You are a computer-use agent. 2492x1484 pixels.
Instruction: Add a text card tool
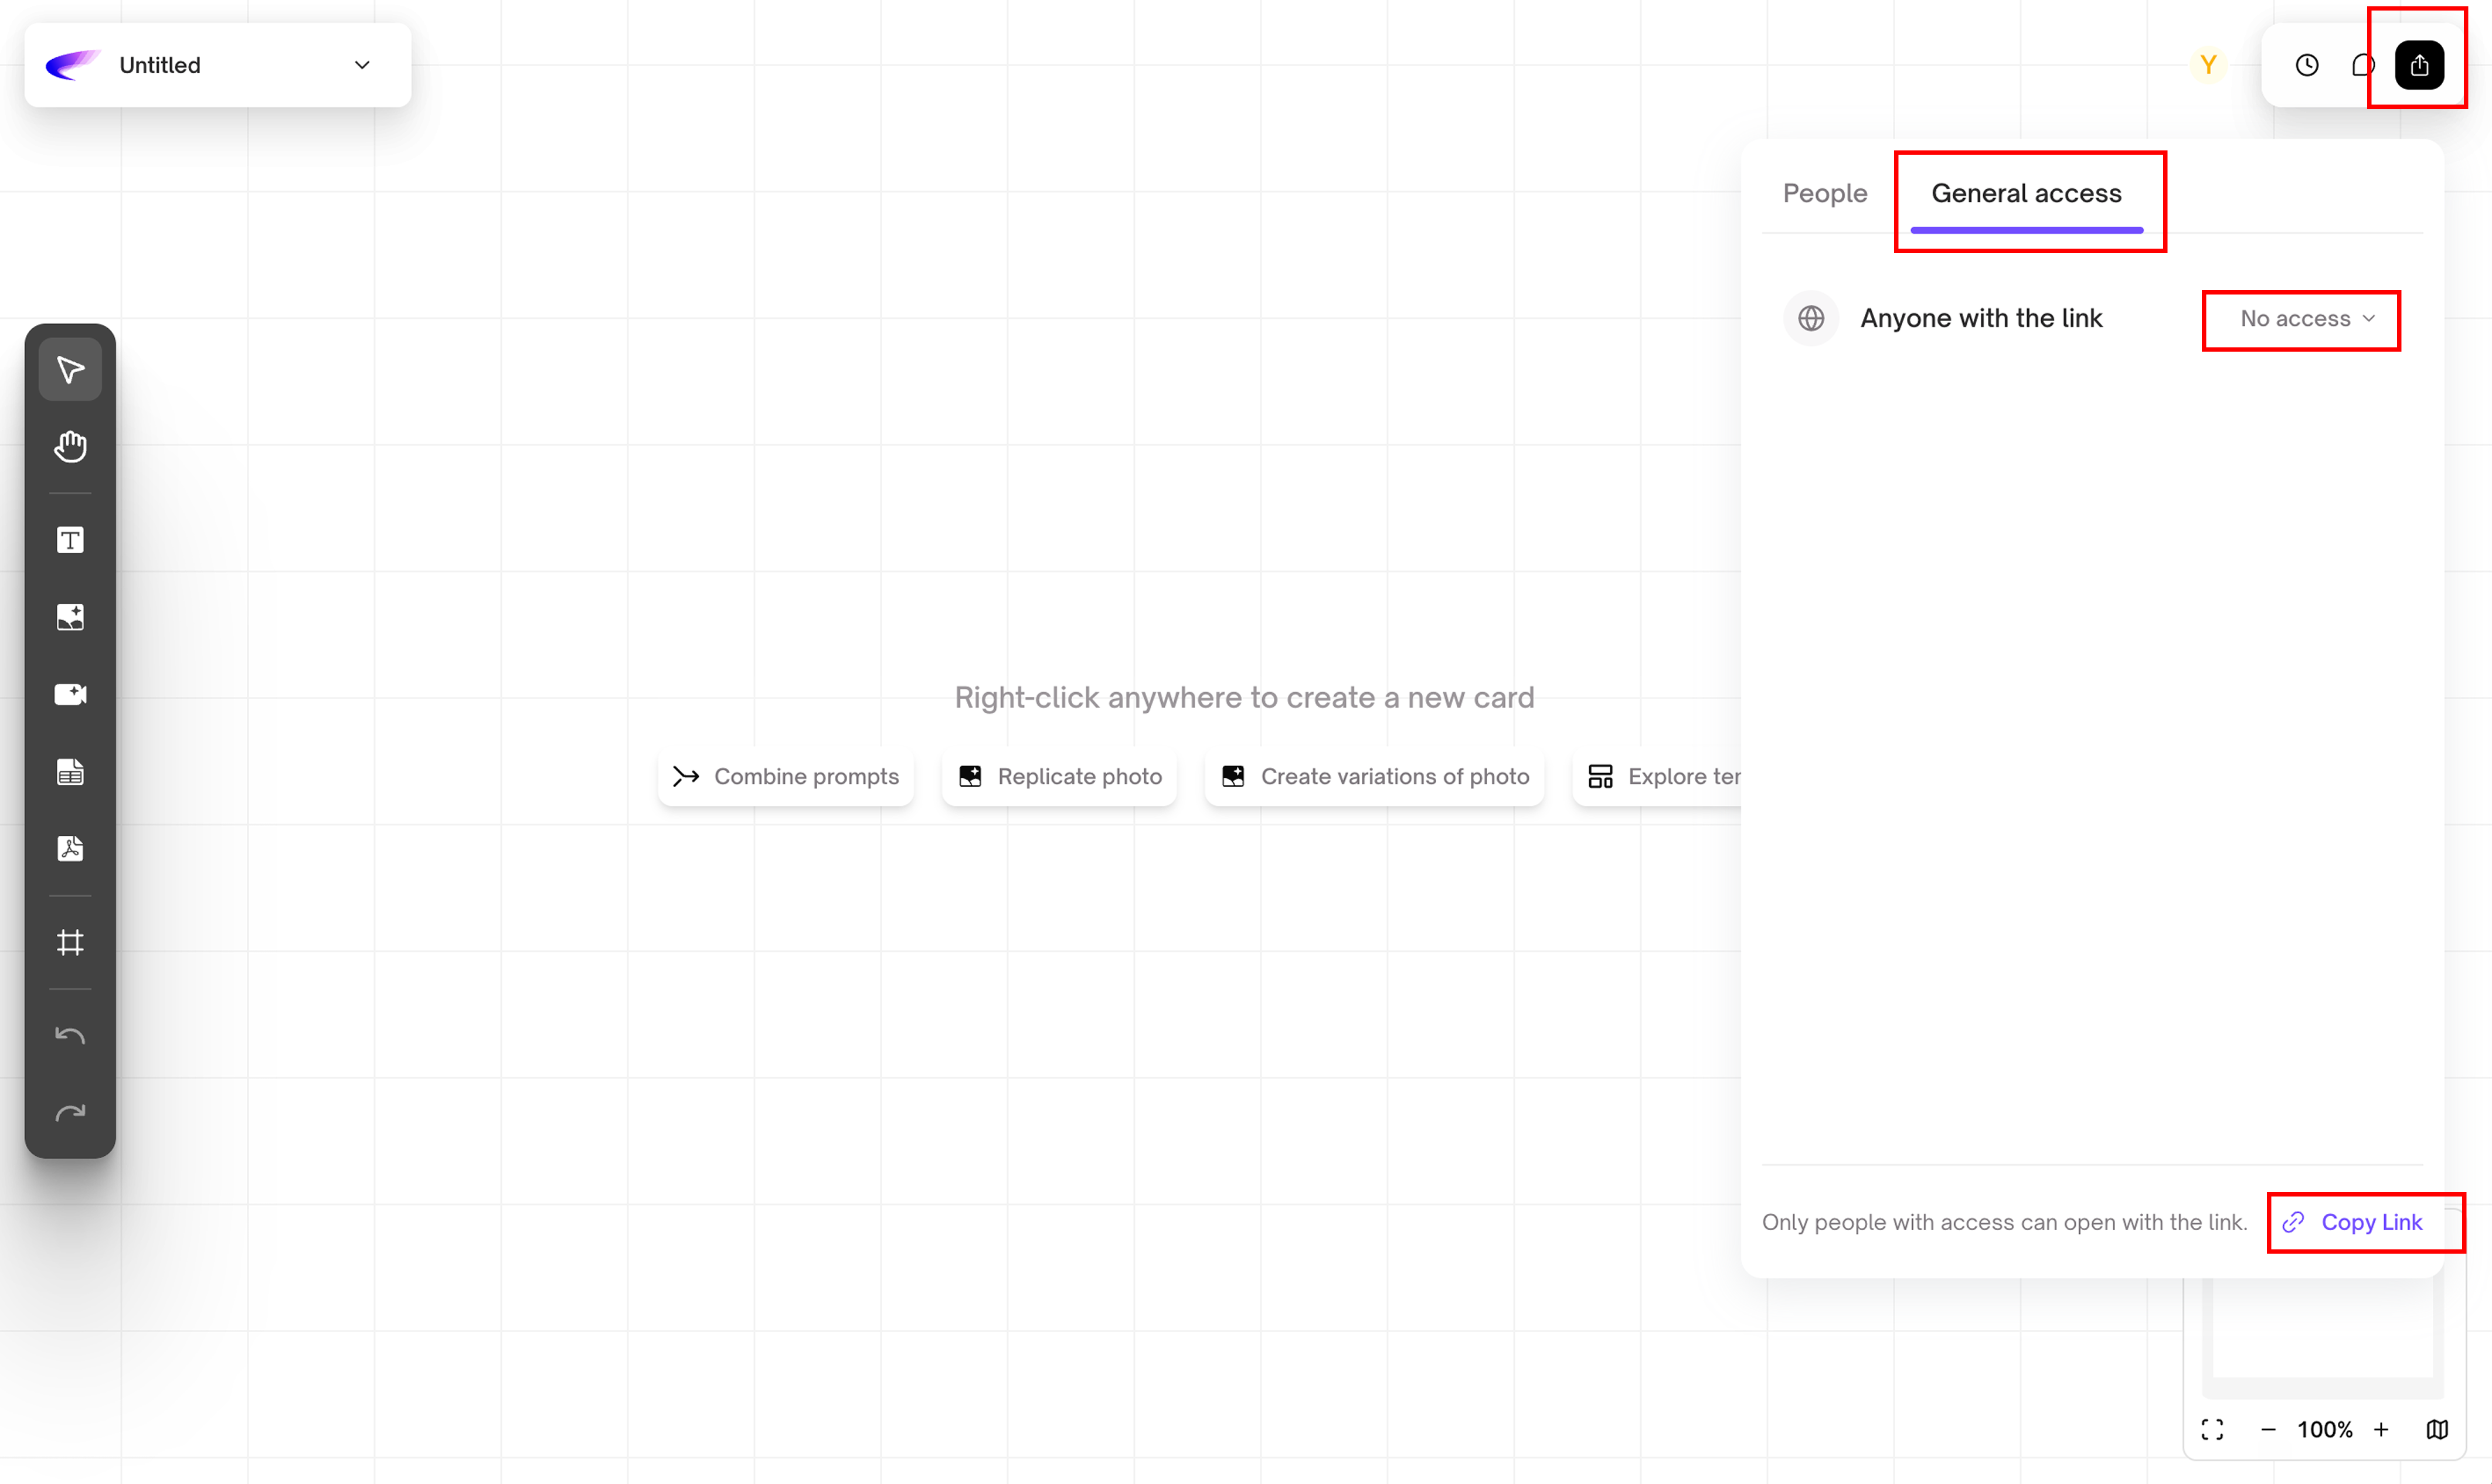[x=70, y=540]
